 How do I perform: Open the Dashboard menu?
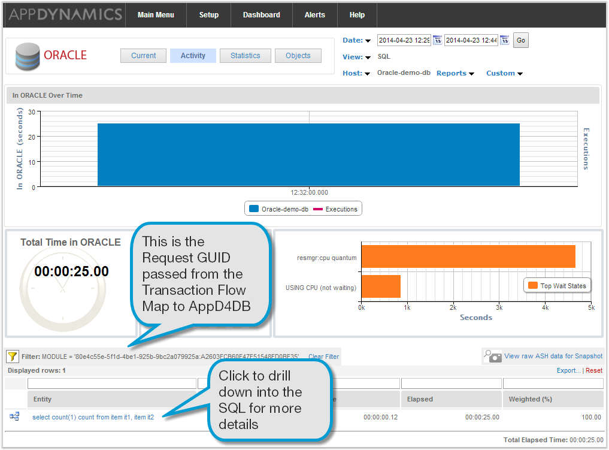click(262, 15)
